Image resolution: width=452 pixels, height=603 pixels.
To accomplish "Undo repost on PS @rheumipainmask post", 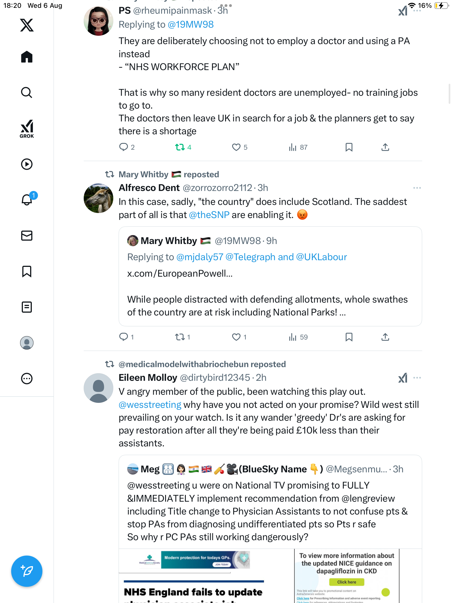I will tap(180, 147).
